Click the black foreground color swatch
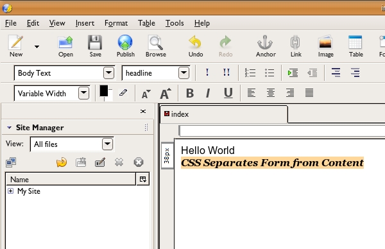 (103, 91)
